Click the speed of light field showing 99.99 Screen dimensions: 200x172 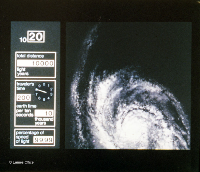click(43, 140)
